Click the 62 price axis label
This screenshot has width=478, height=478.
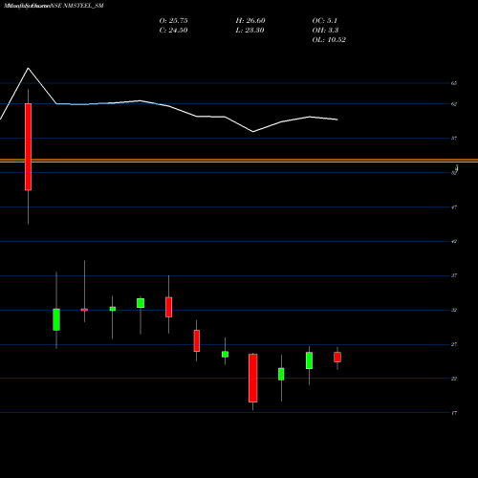pos(454,104)
